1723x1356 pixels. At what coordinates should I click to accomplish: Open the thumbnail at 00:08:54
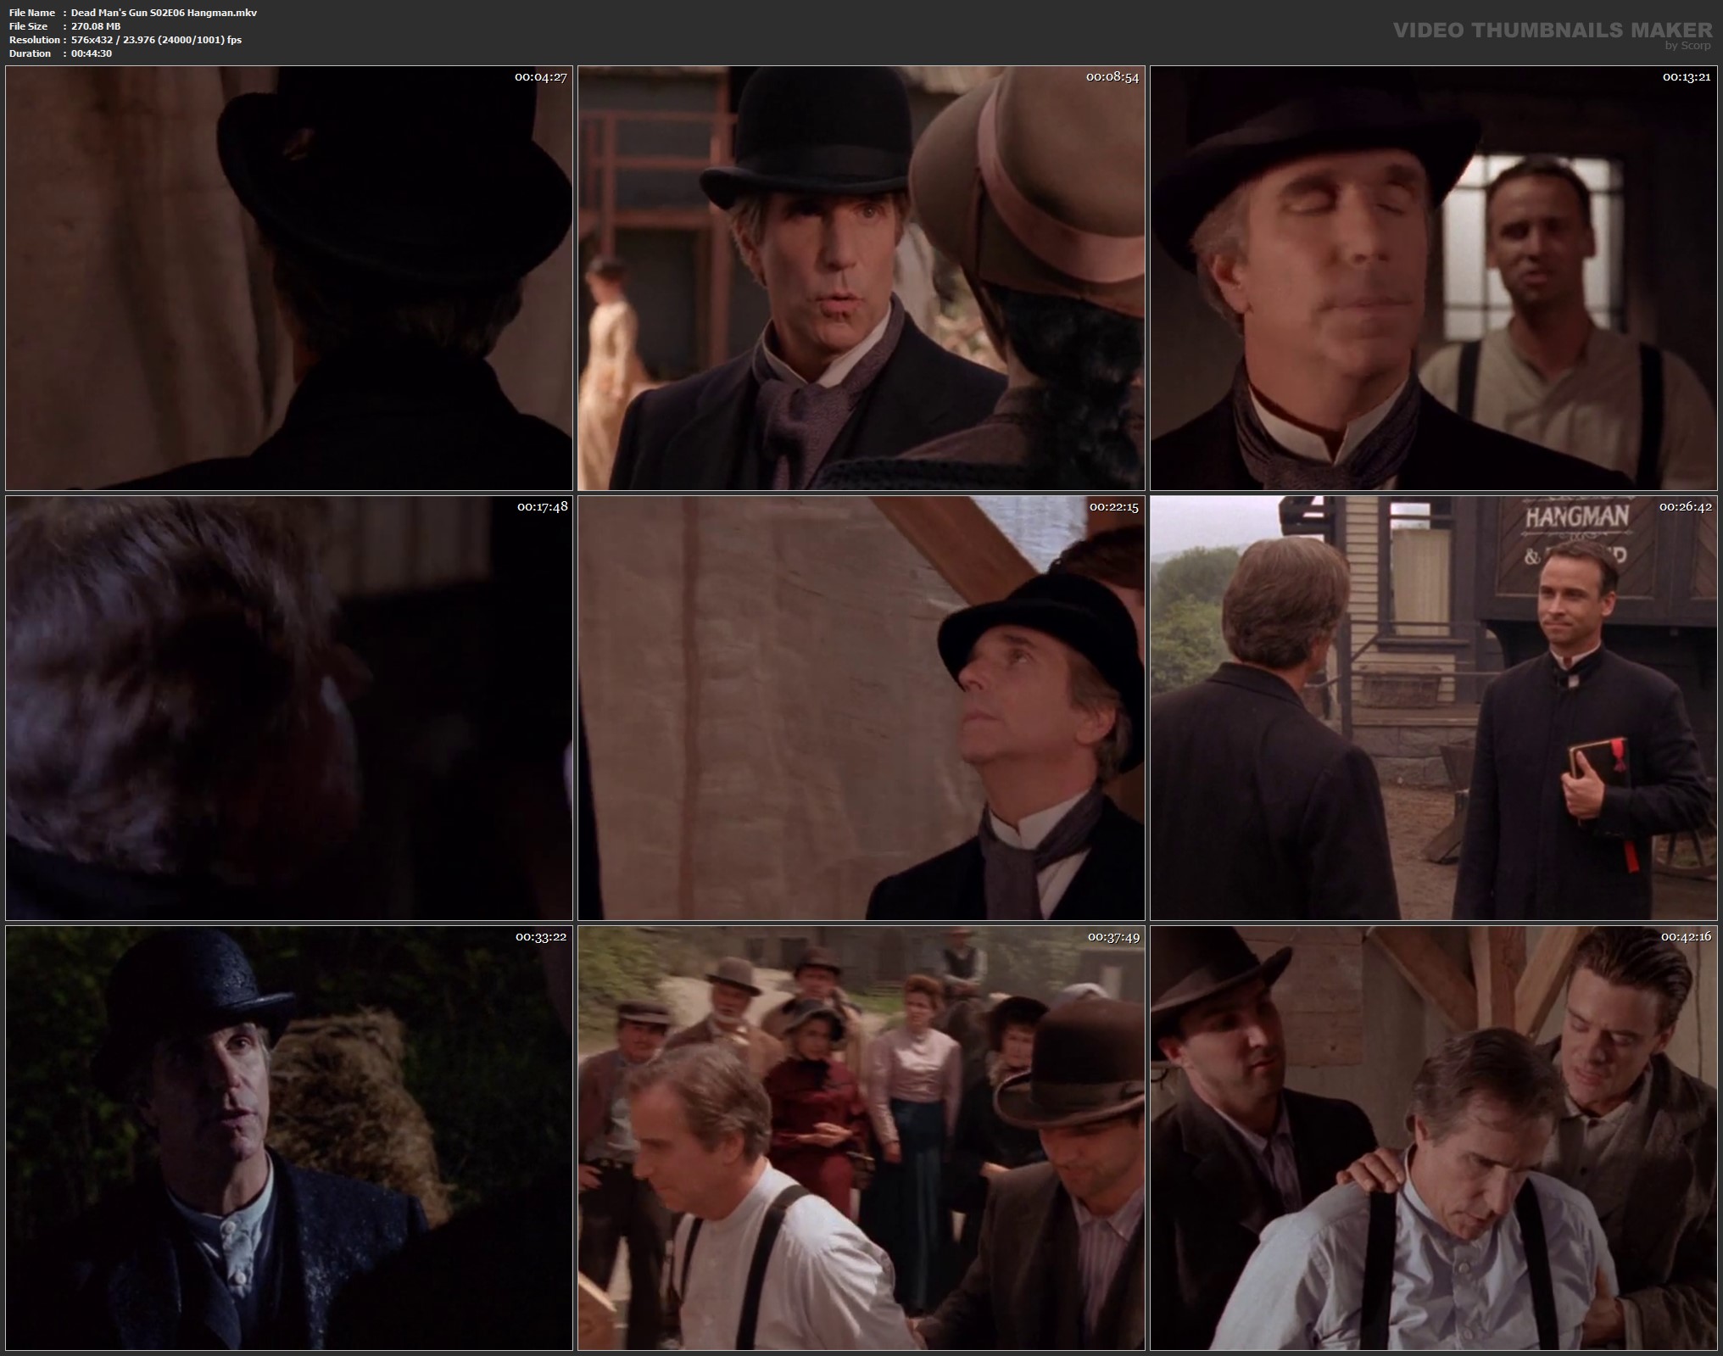pos(861,278)
